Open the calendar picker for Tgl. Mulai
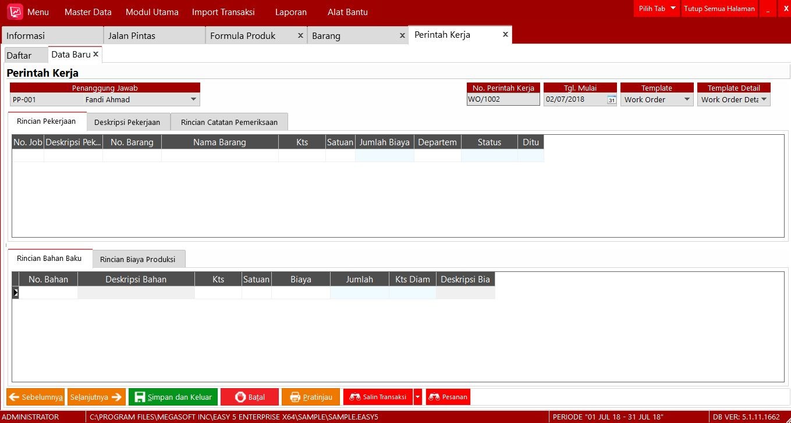 pyautogui.click(x=611, y=100)
